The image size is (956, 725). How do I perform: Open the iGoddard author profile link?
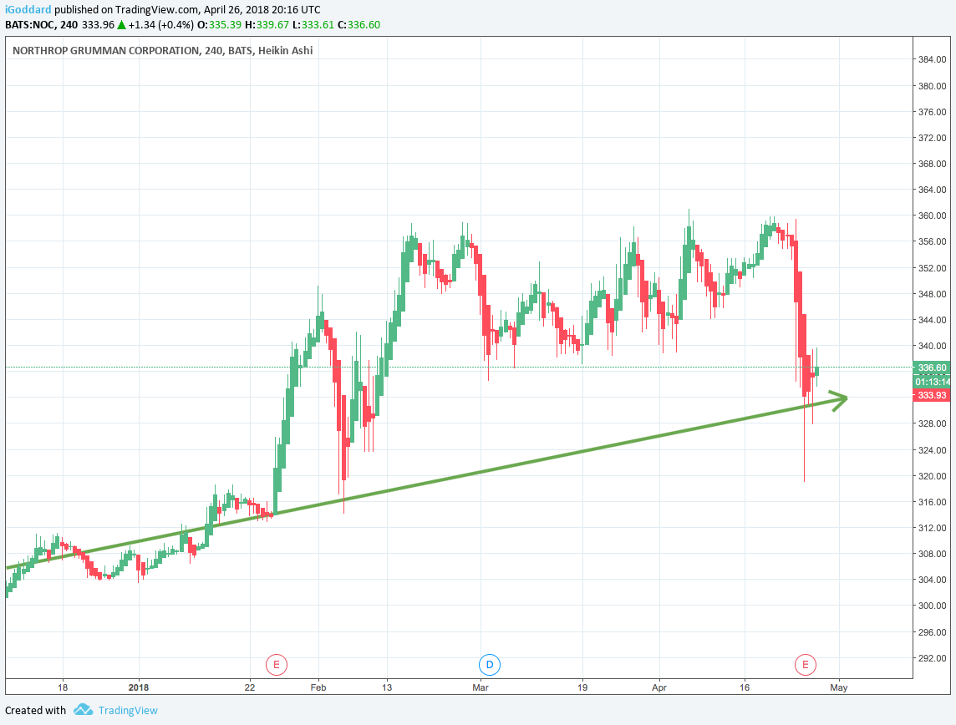click(x=28, y=10)
